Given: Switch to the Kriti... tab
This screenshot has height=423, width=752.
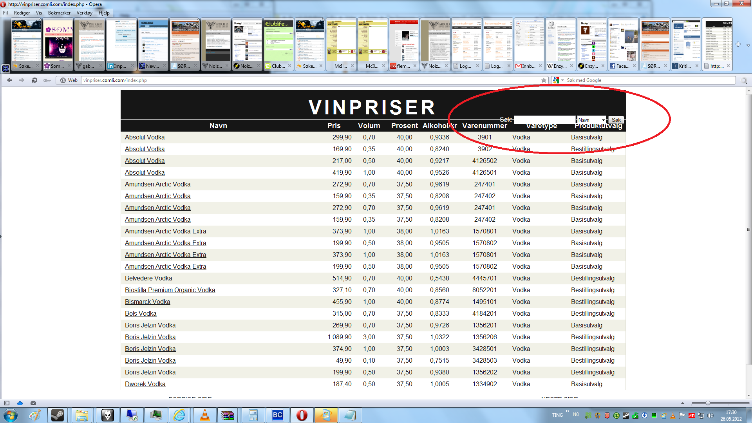Looking at the screenshot, I should click(x=685, y=45).
